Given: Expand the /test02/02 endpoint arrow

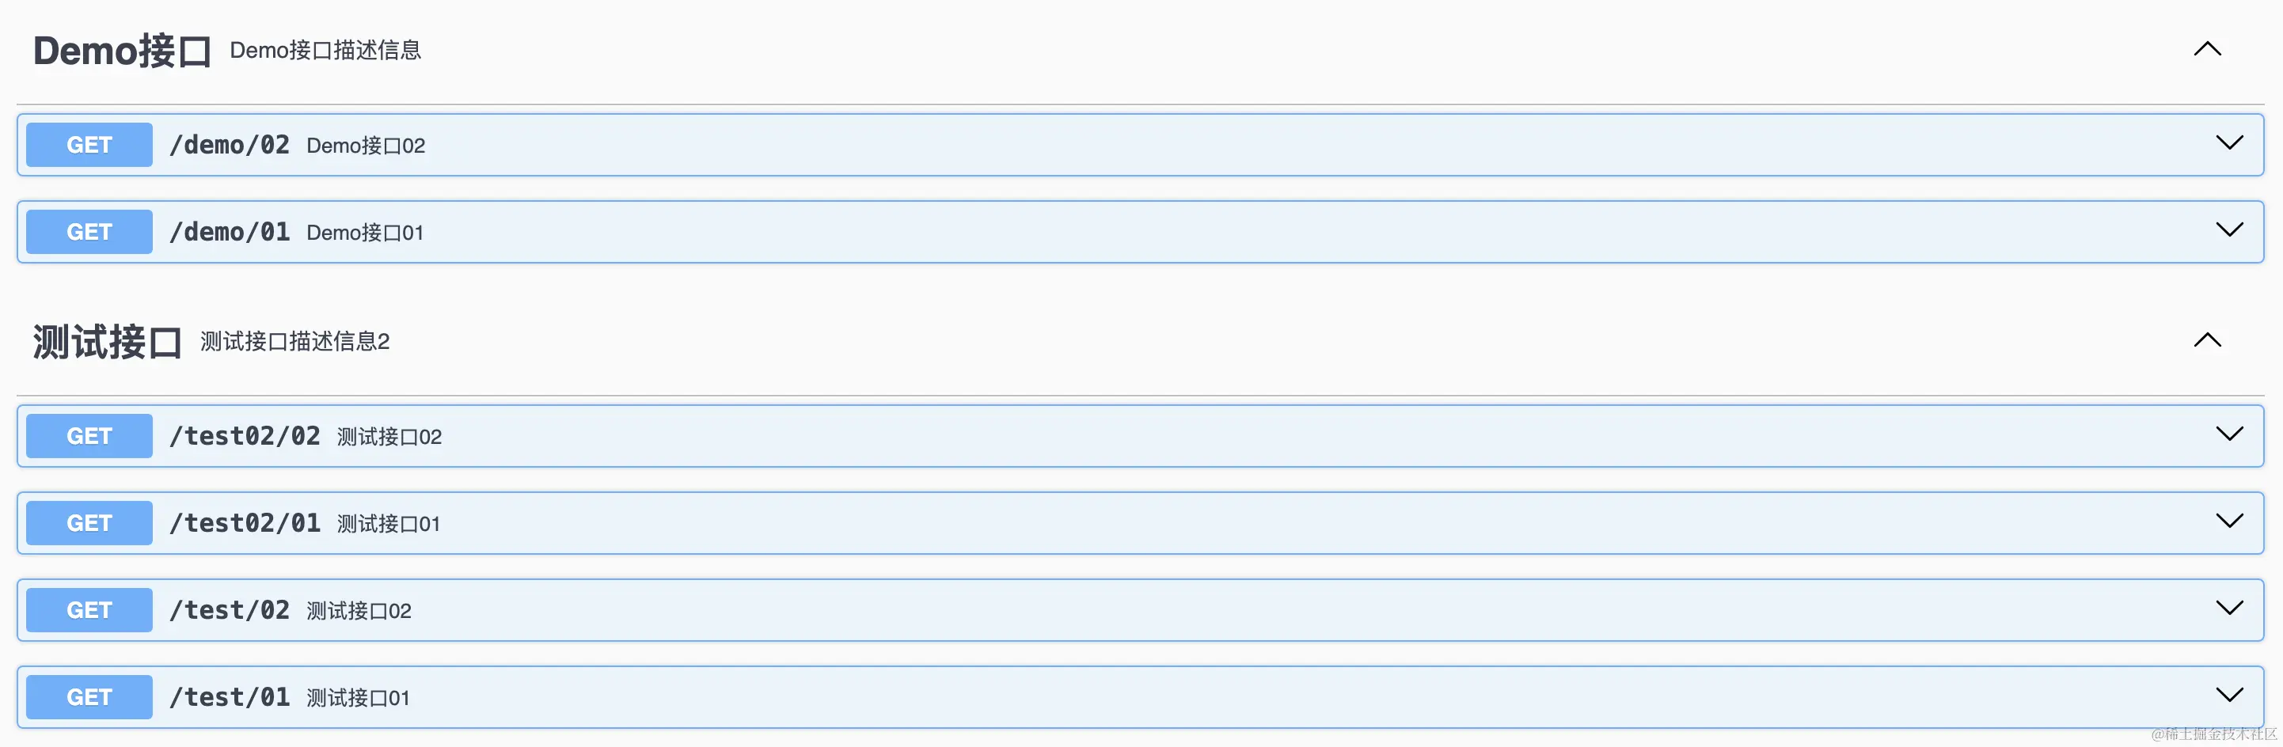Looking at the screenshot, I should (2229, 434).
